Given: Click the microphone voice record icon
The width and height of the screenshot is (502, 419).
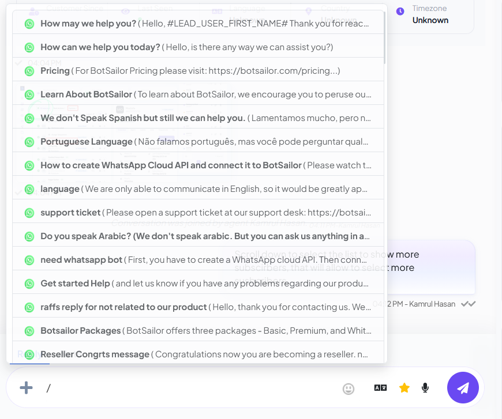Looking at the screenshot, I should tap(425, 388).
